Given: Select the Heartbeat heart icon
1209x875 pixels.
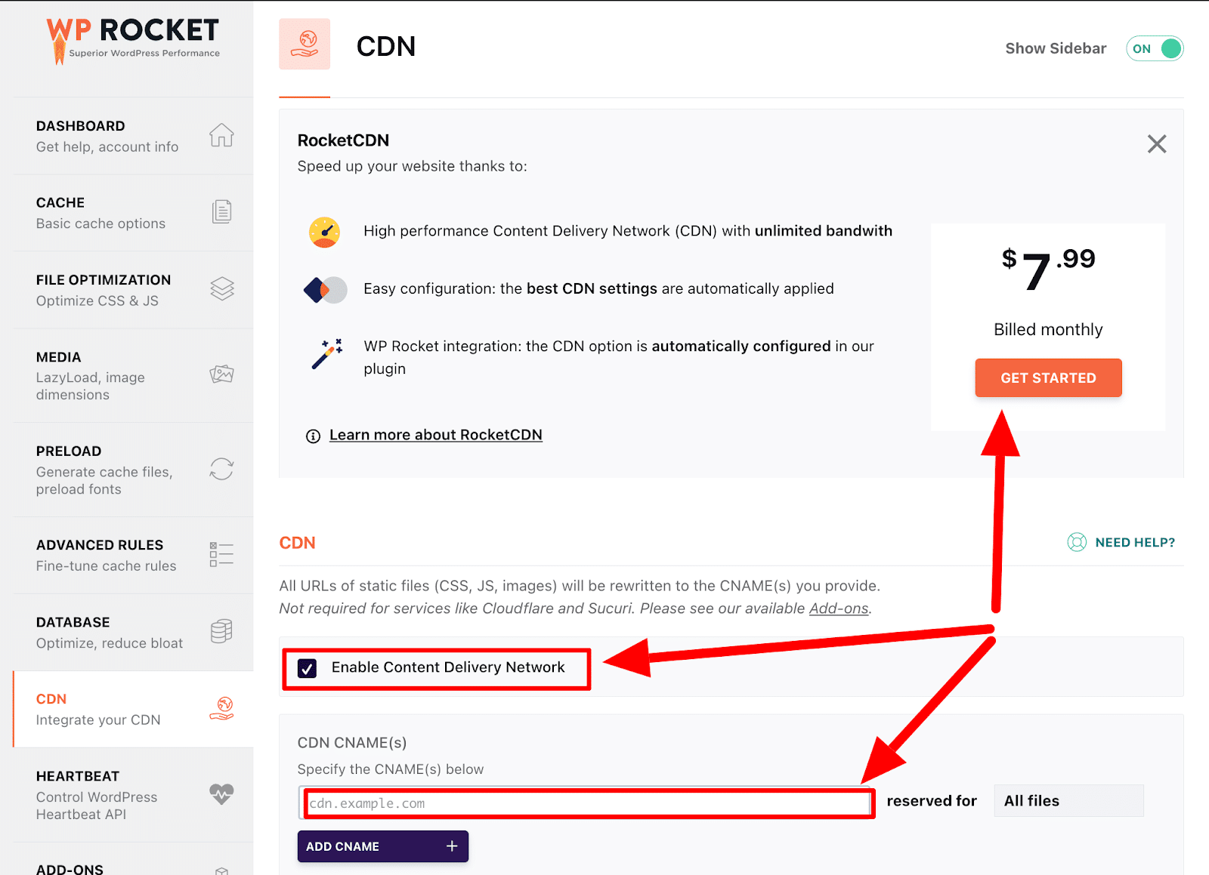Looking at the screenshot, I should click(x=221, y=794).
